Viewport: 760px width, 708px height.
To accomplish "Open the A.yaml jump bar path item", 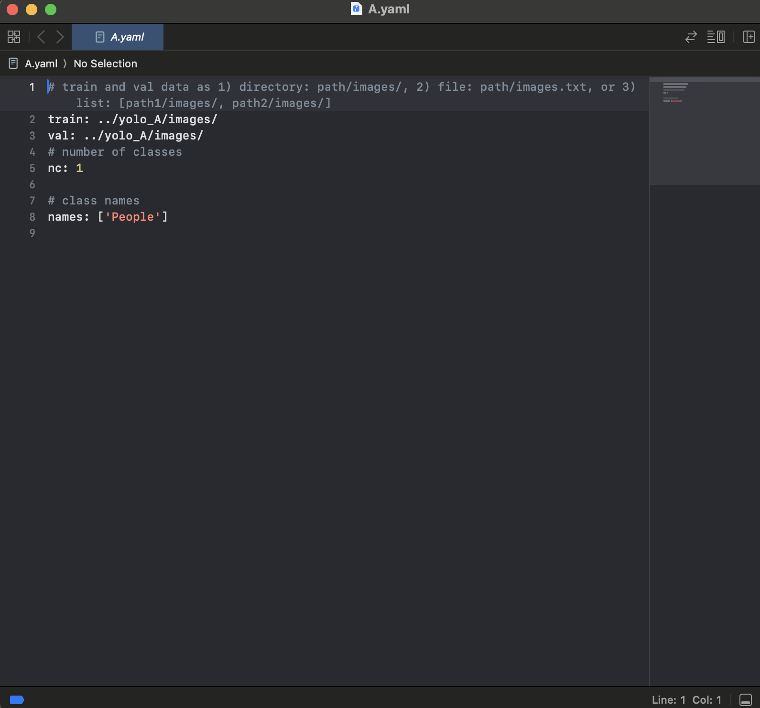I will (41, 64).
